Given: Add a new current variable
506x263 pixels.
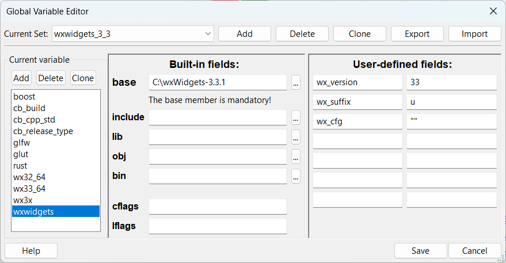Looking at the screenshot, I should [x=21, y=78].
